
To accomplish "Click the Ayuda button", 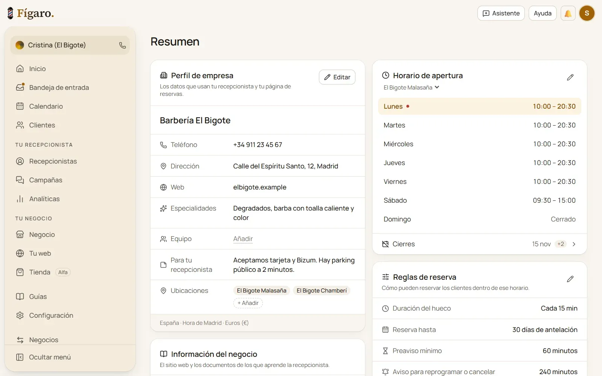I will click(x=543, y=13).
